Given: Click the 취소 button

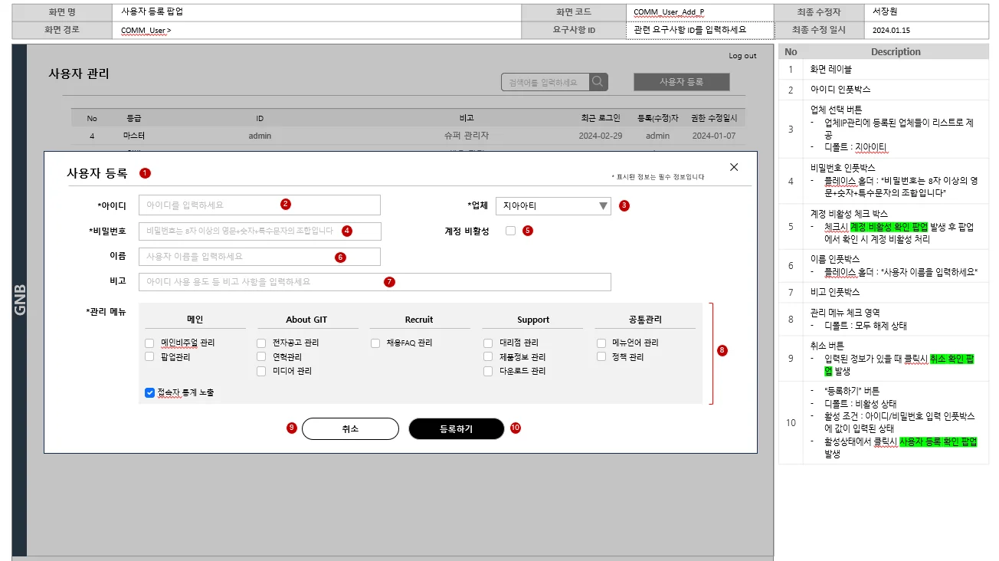Looking at the screenshot, I should coord(350,428).
